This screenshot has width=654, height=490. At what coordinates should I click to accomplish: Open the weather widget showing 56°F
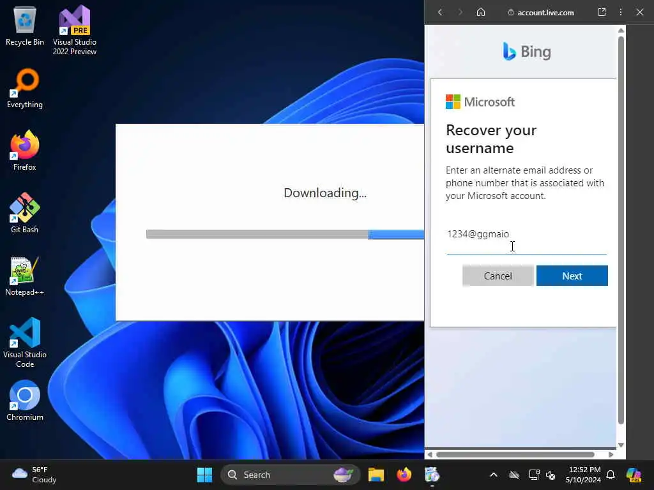[34, 475]
